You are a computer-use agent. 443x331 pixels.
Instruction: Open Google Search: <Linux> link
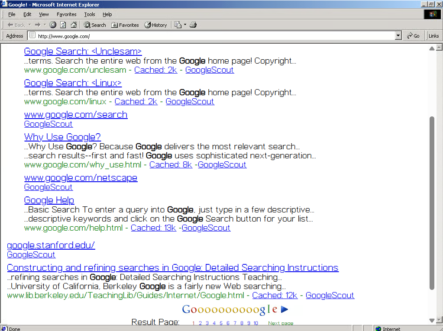point(73,83)
